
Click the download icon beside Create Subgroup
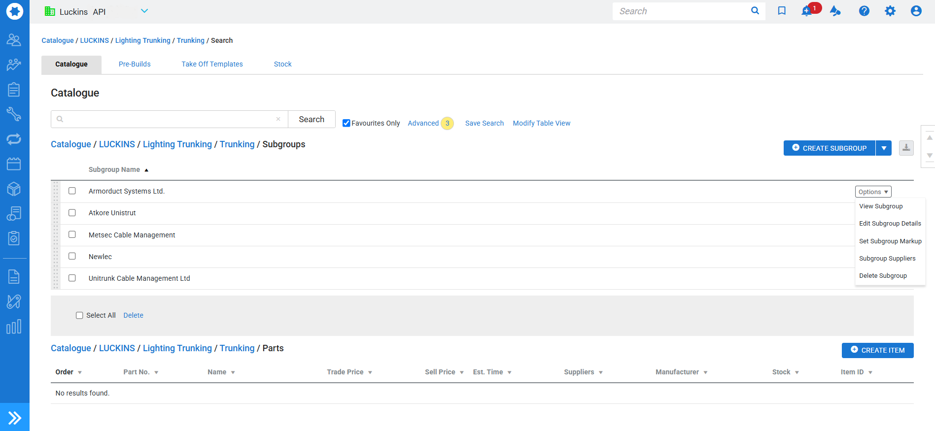coord(906,148)
